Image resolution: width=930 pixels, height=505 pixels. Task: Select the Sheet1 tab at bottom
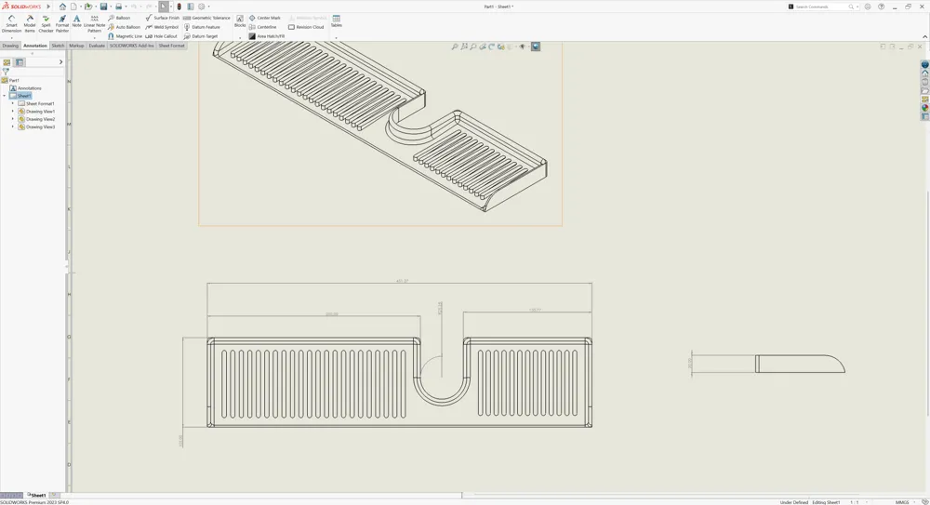click(x=37, y=495)
